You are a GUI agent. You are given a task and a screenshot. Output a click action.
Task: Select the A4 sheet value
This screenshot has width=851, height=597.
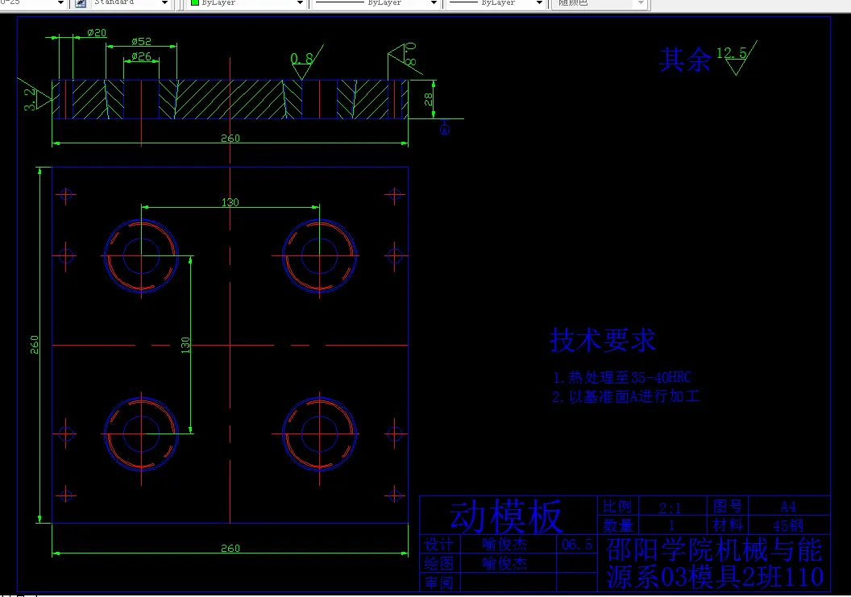[x=788, y=508]
